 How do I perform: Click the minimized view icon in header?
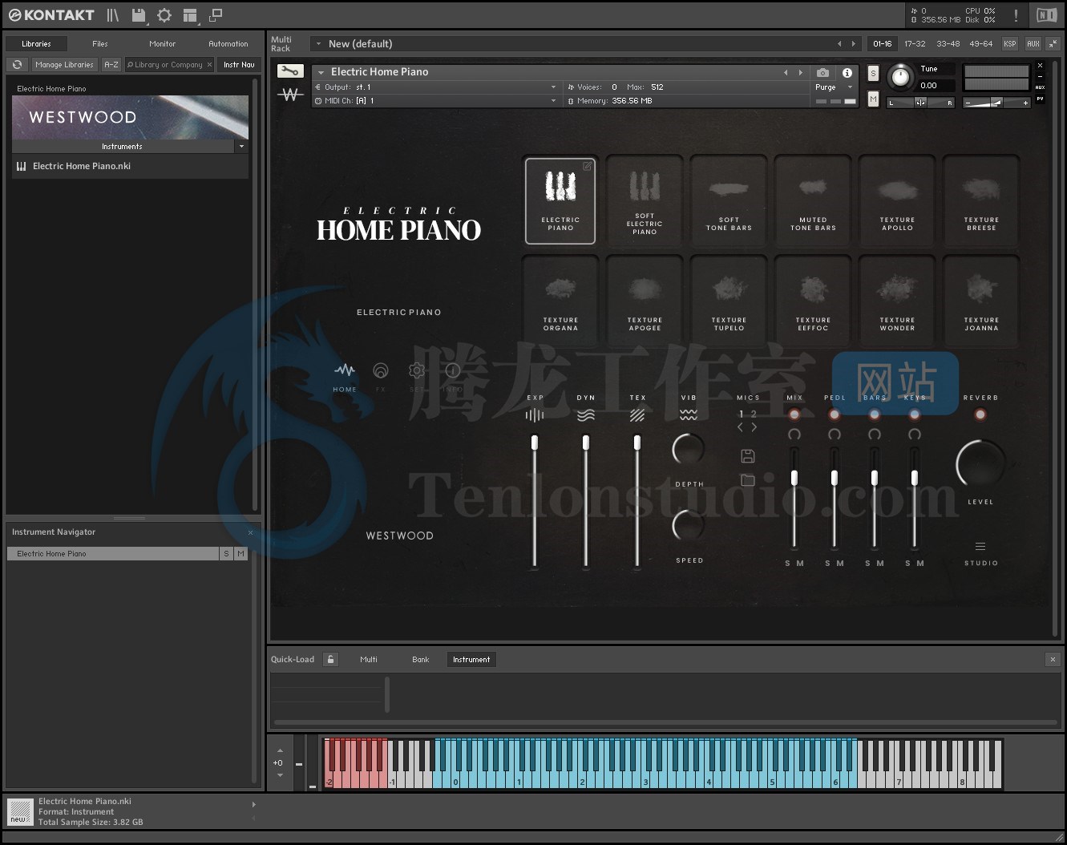pos(216,15)
